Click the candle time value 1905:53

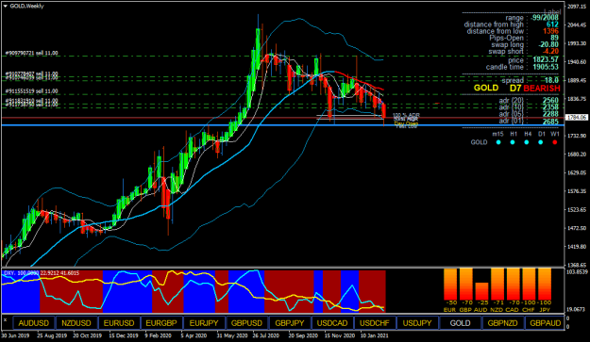(546, 67)
